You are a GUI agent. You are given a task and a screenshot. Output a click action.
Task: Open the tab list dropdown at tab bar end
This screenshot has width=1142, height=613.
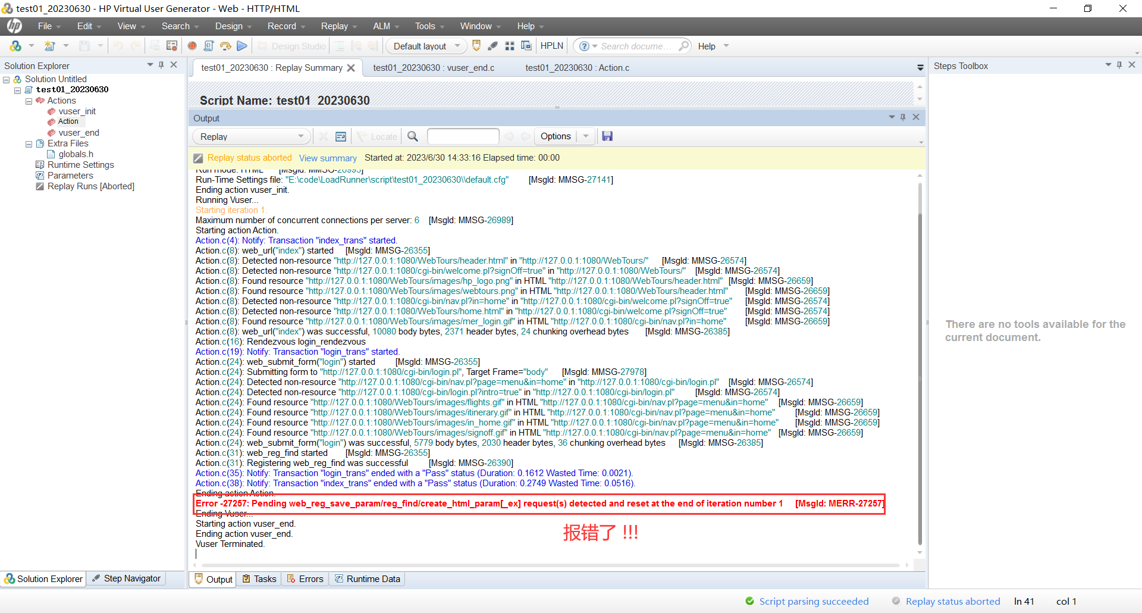[920, 68]
